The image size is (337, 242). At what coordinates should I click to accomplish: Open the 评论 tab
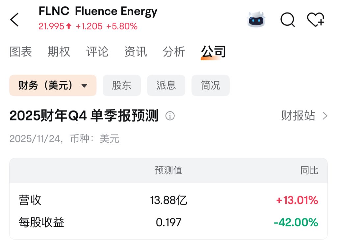[97, 52]
